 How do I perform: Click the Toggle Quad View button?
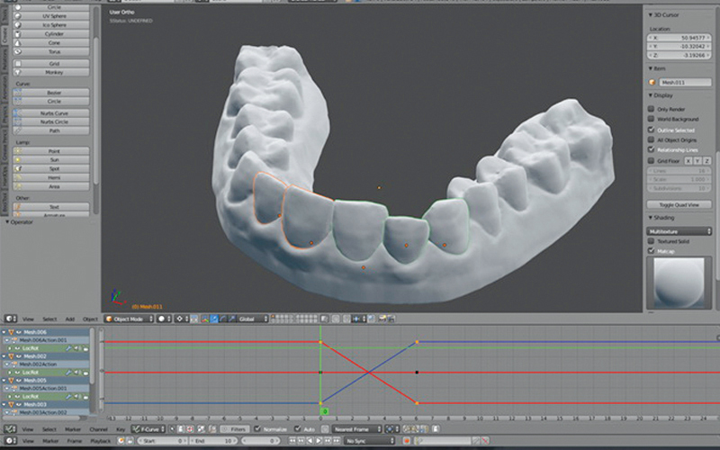click(679, 204)
